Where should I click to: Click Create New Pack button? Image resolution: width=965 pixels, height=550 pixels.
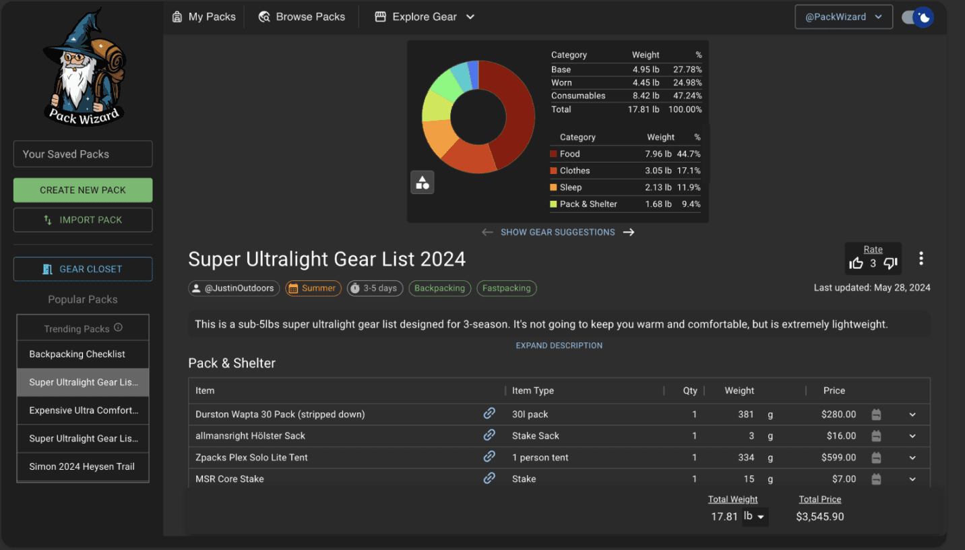[x=83, y=190]
